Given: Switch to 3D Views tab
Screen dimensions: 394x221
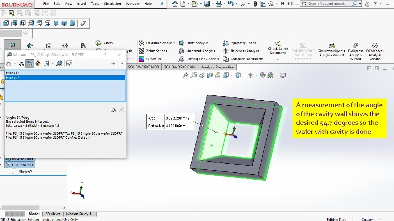Looking at the screenshot, I should (53, 214).
